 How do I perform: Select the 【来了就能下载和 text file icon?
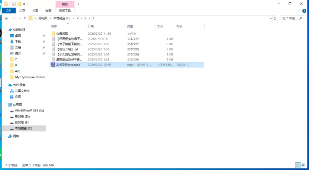[x=53, y=44]
